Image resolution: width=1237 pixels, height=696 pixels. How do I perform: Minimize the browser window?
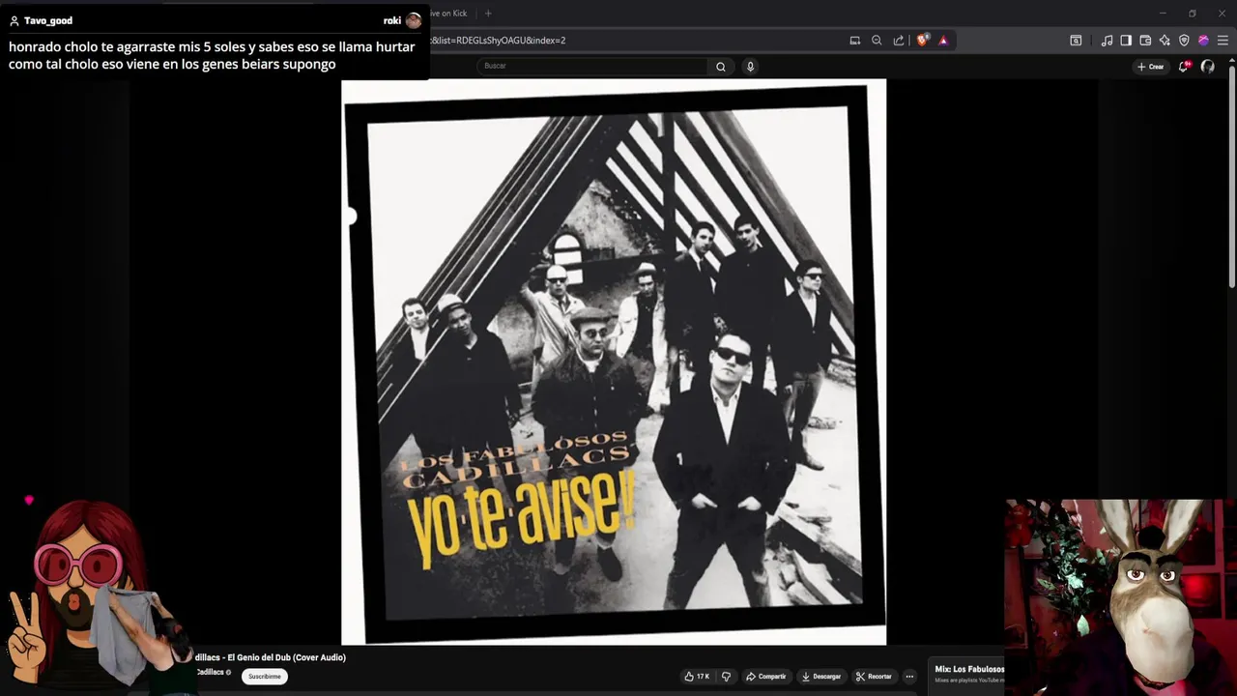click(1163, 14)
